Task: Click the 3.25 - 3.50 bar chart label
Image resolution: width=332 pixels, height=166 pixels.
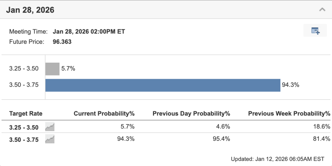Action: pos(24,69)
